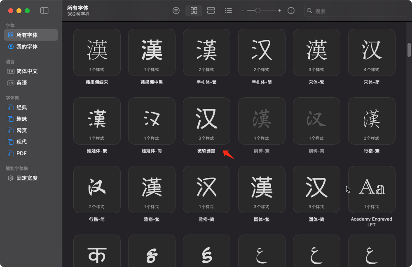The image size is (412, 267).
Task: Select the 圆体-繁 font card
Action: click(x=262, y=190)
